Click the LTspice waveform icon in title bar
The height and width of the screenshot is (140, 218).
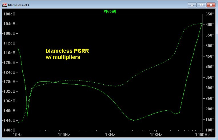[5, 5]
